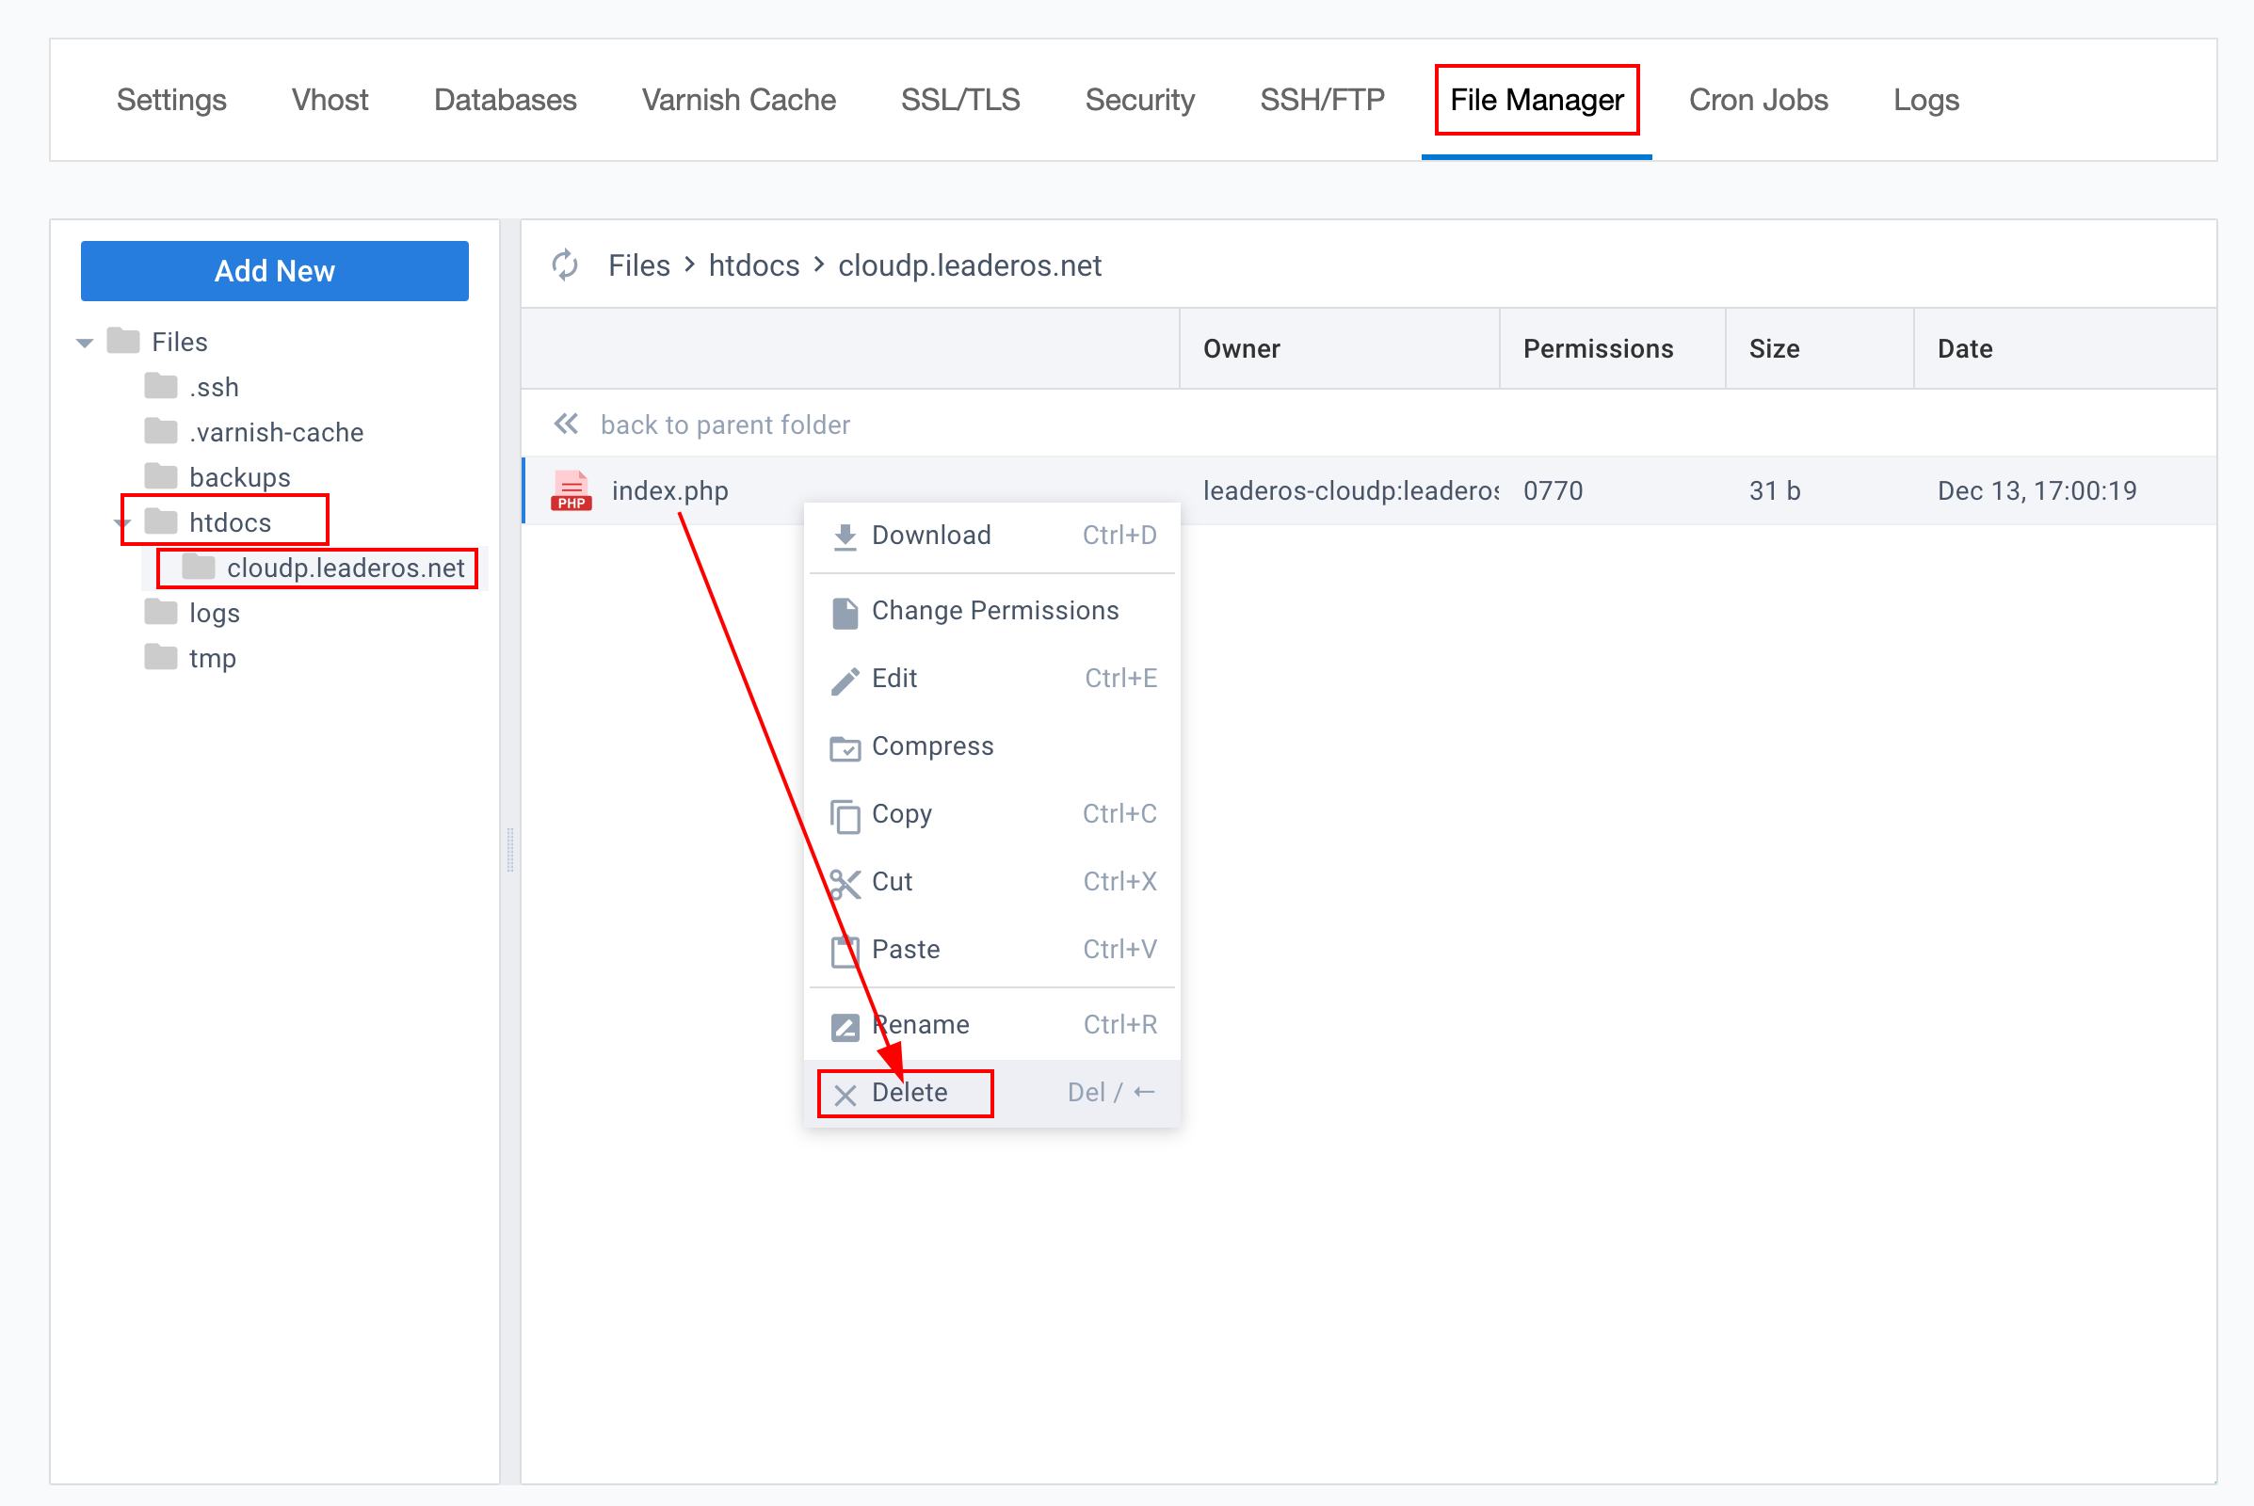Click the Compress folder icon in the context menu
2254x1506 pixels.
[x=845, y=747]
